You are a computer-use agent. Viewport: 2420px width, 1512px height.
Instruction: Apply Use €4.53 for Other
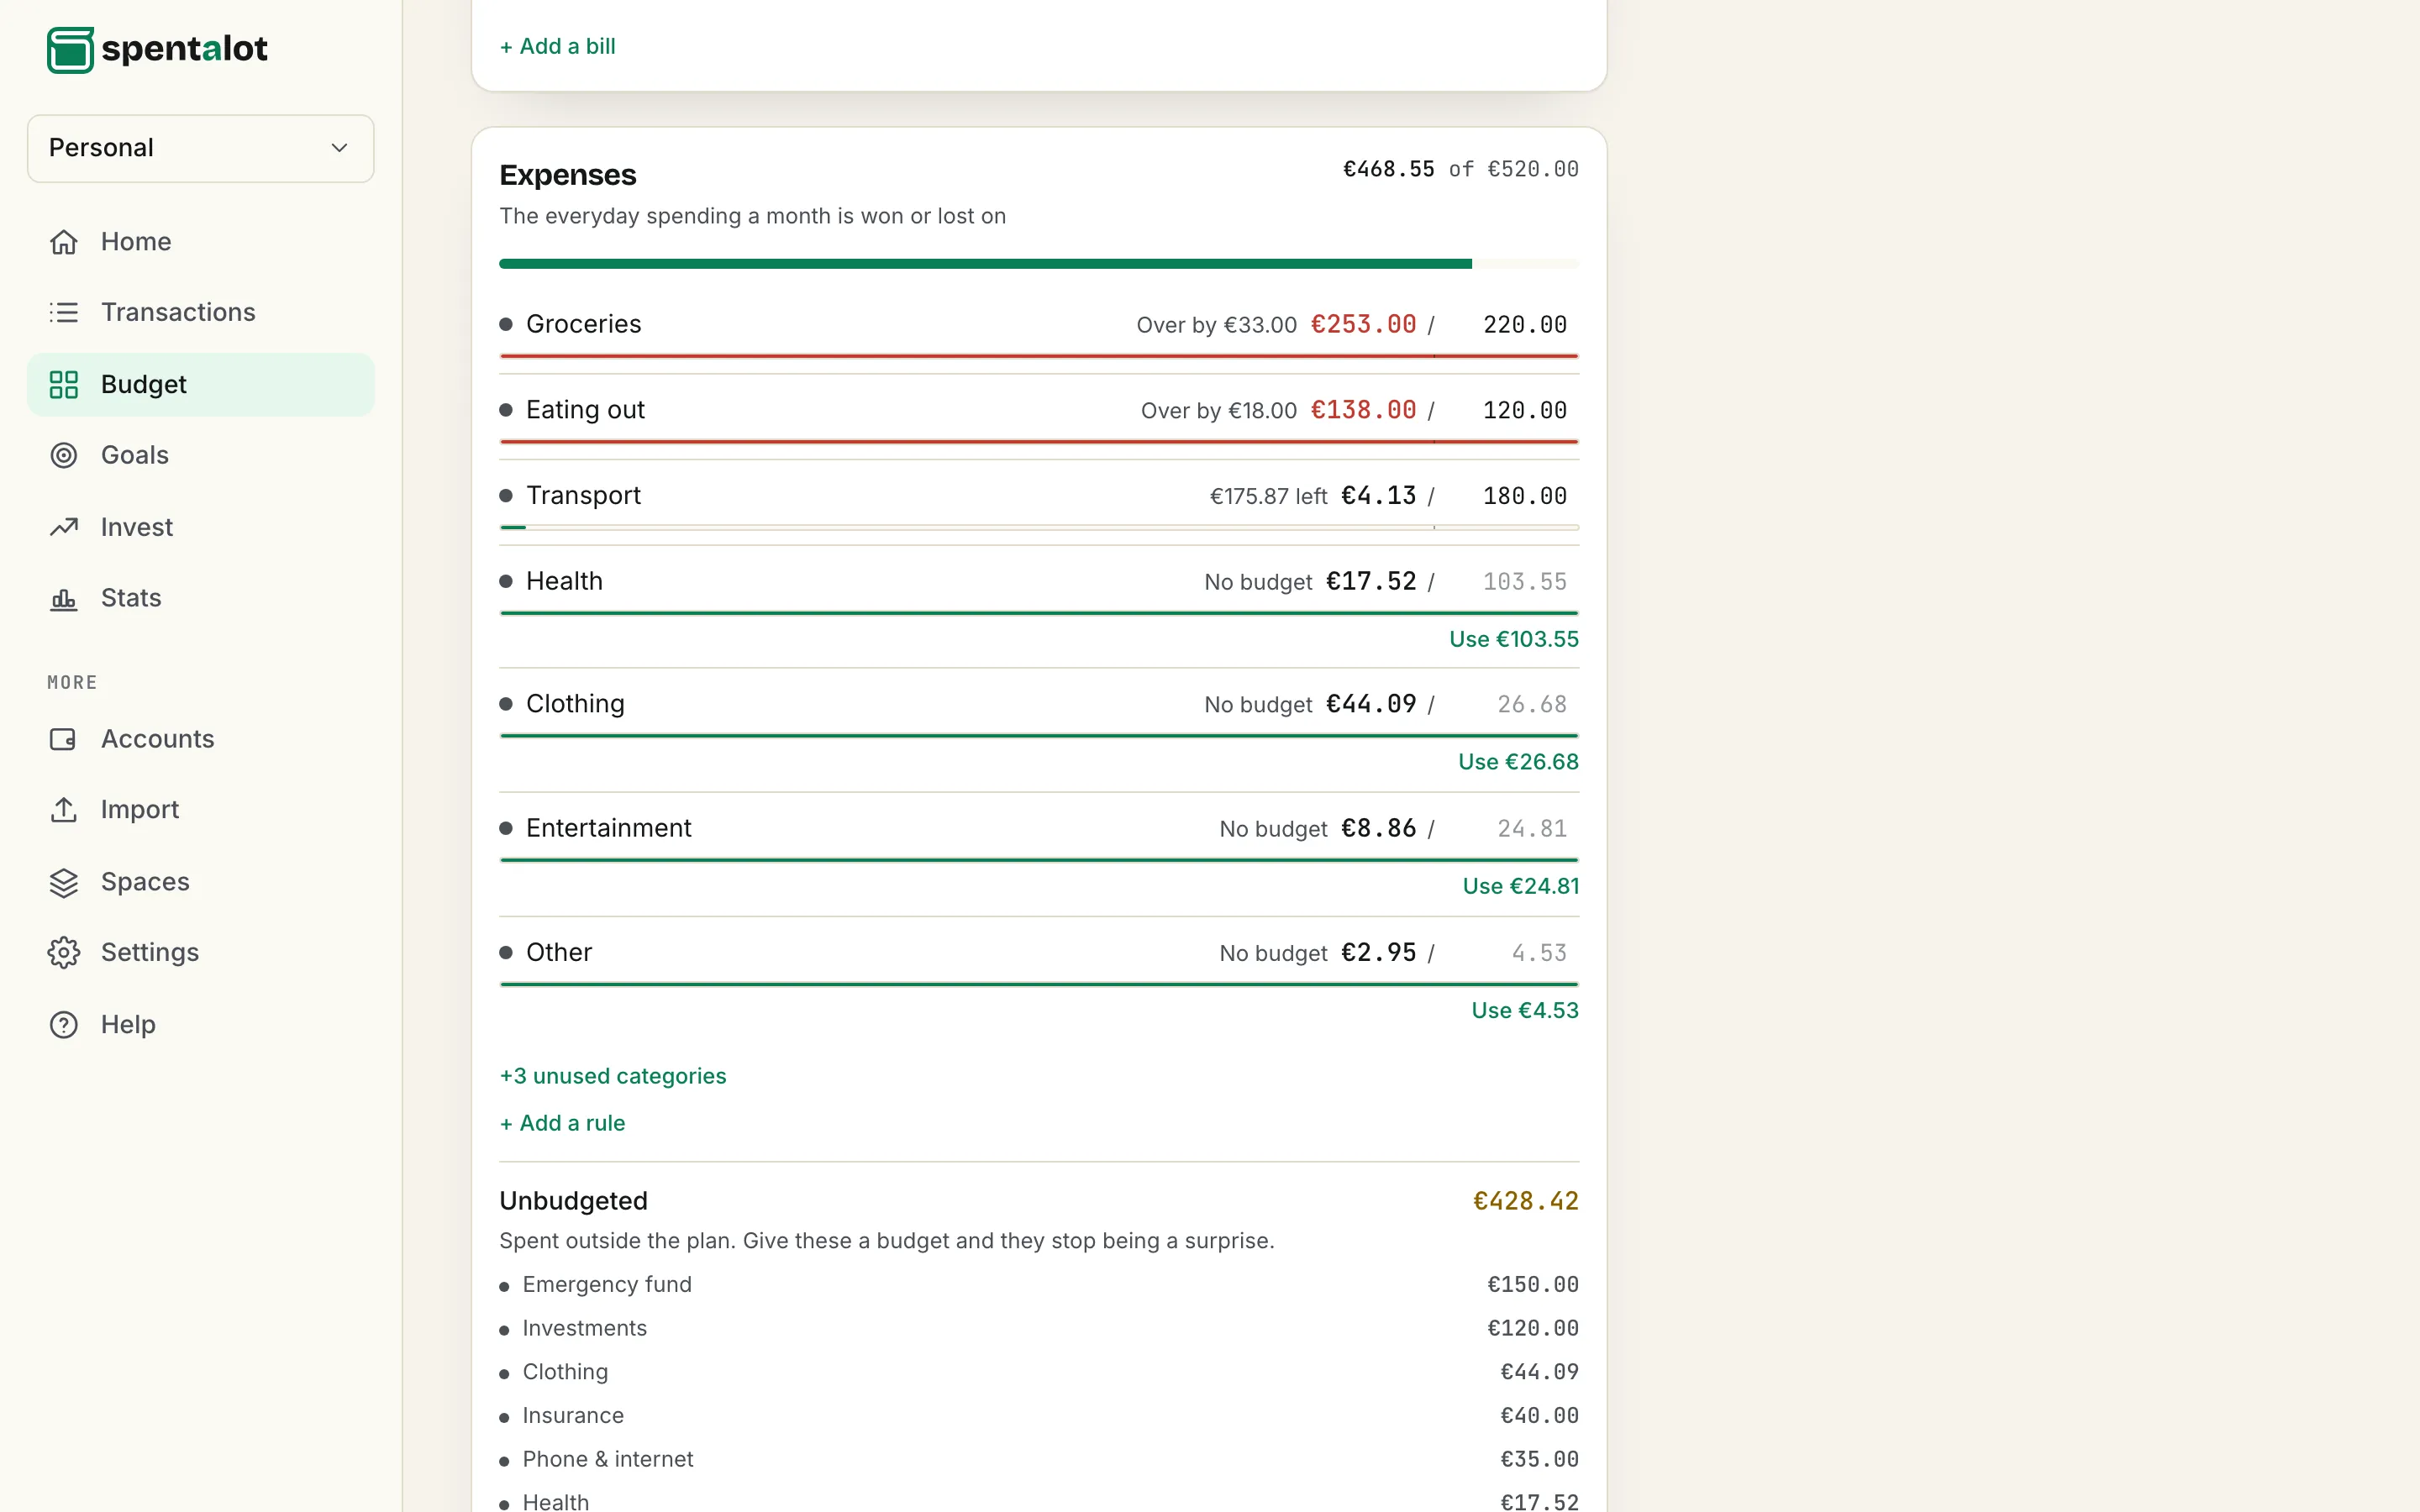1525,1010
